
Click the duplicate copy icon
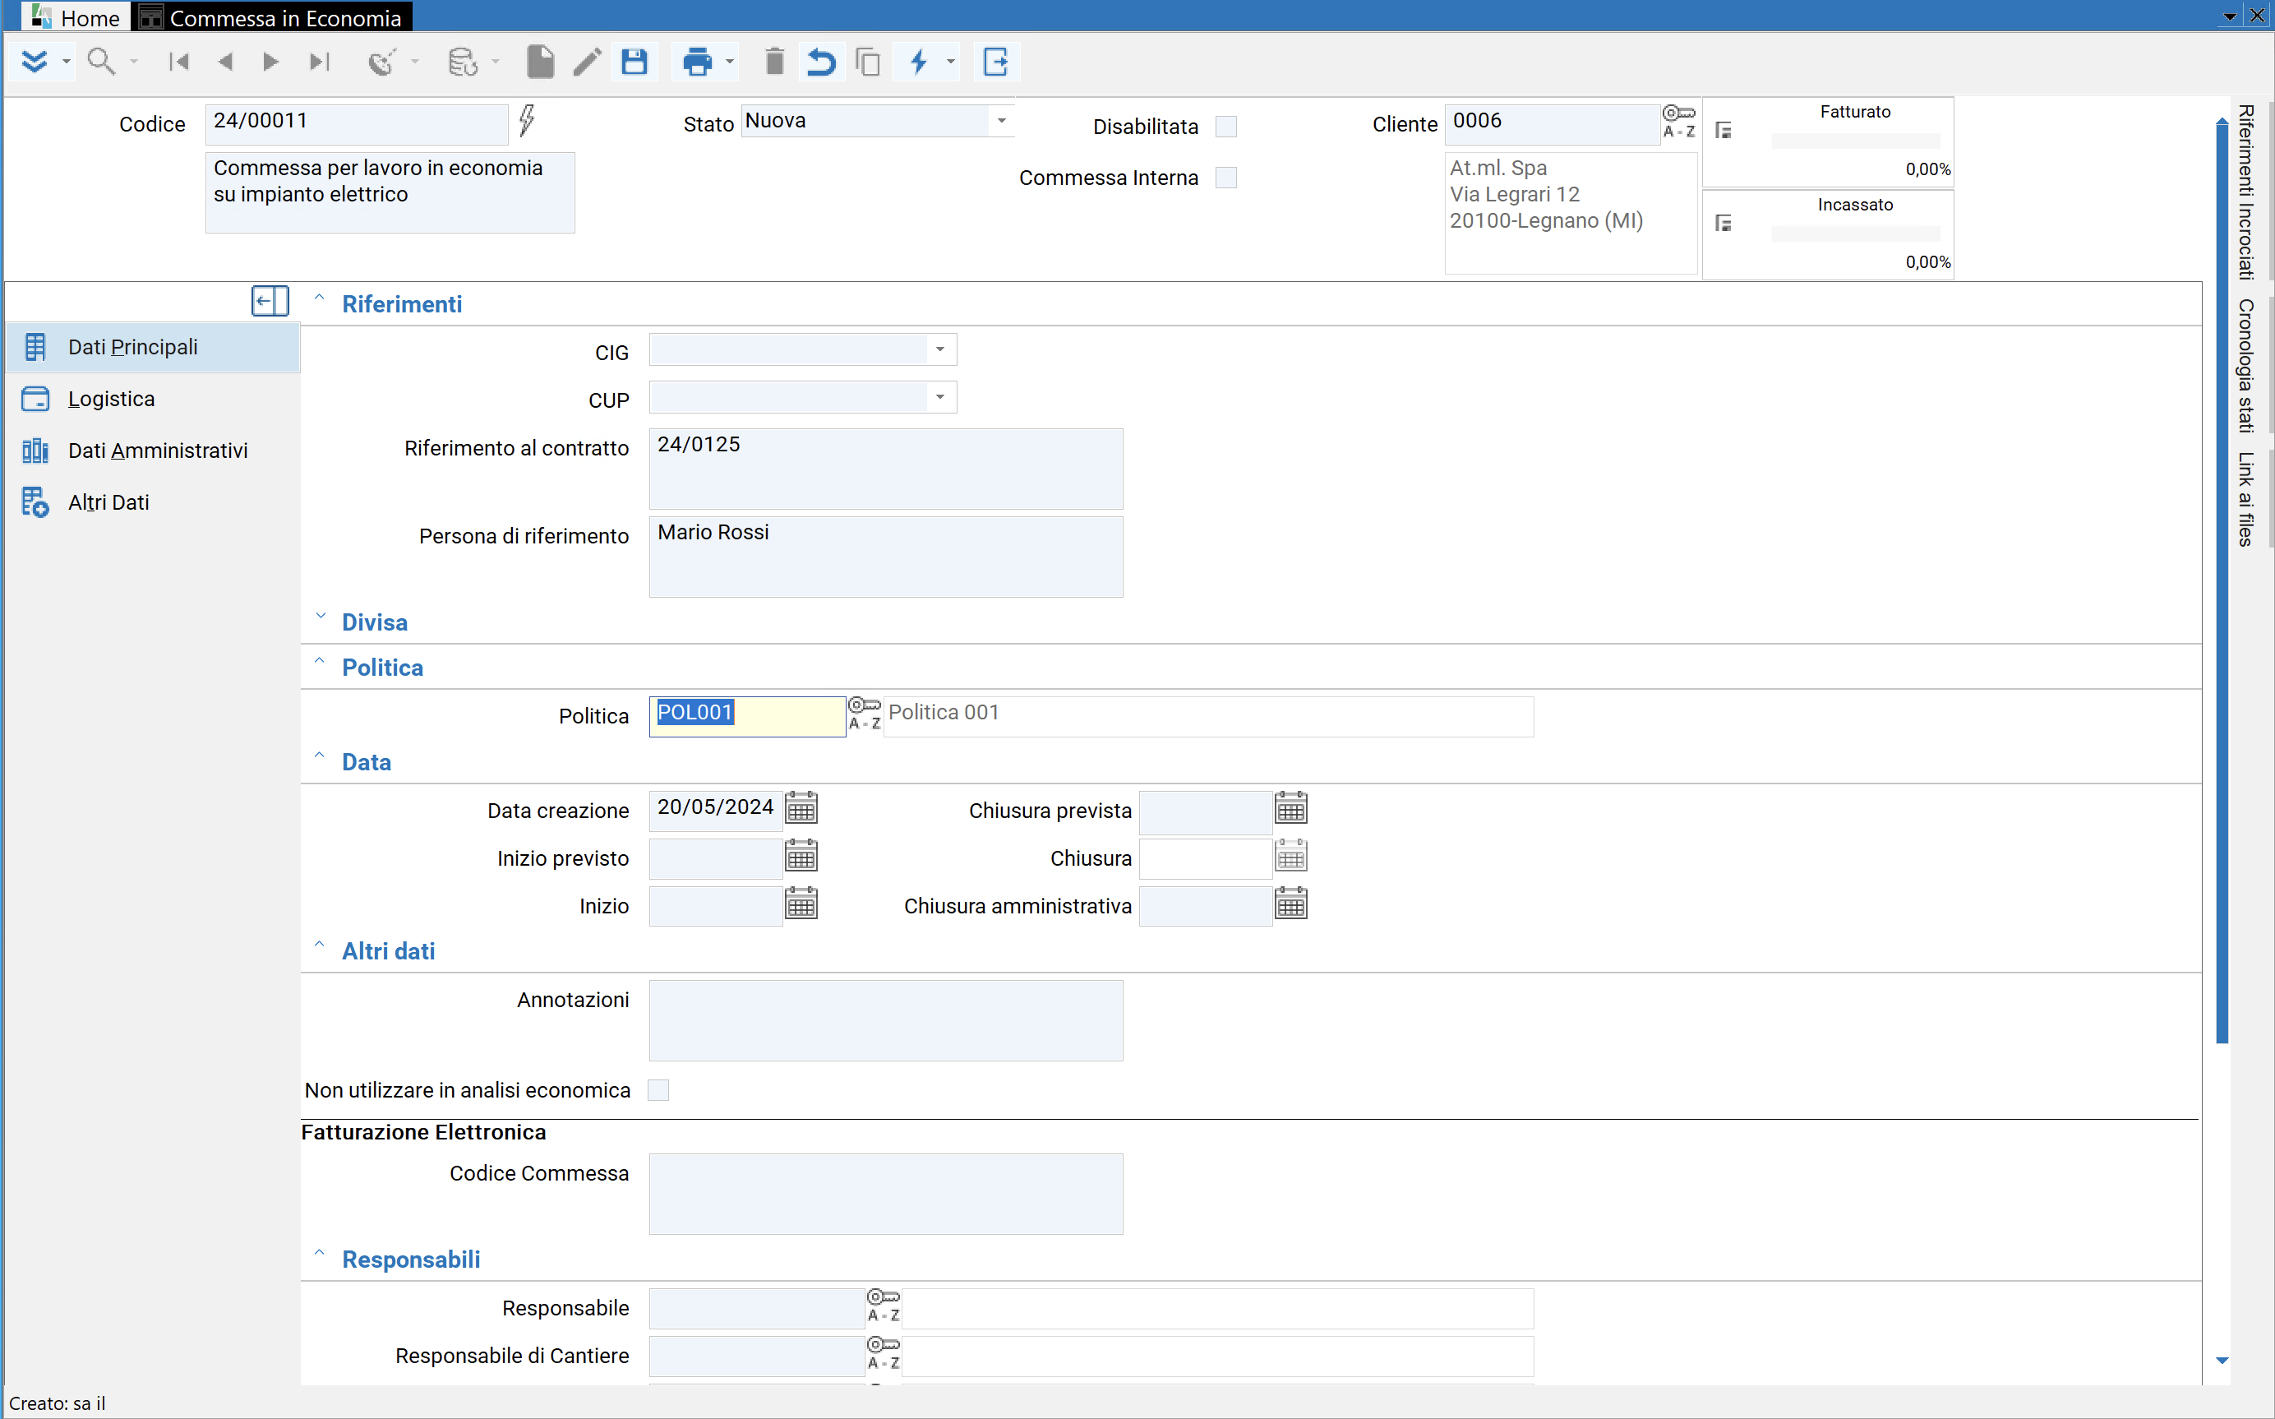[x=868, y=62]
